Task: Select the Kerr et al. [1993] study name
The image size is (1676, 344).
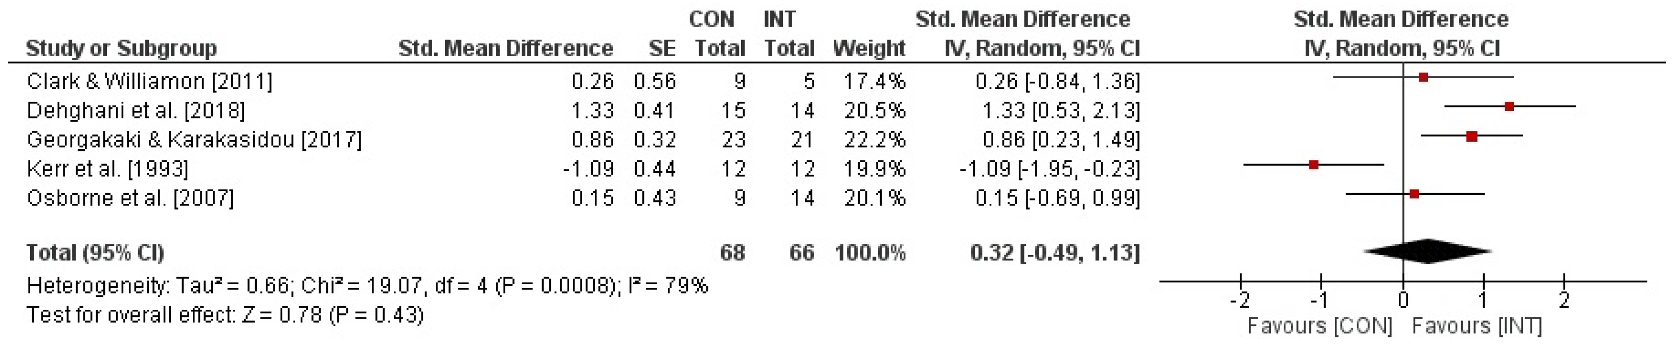Action: click(108, 169)
